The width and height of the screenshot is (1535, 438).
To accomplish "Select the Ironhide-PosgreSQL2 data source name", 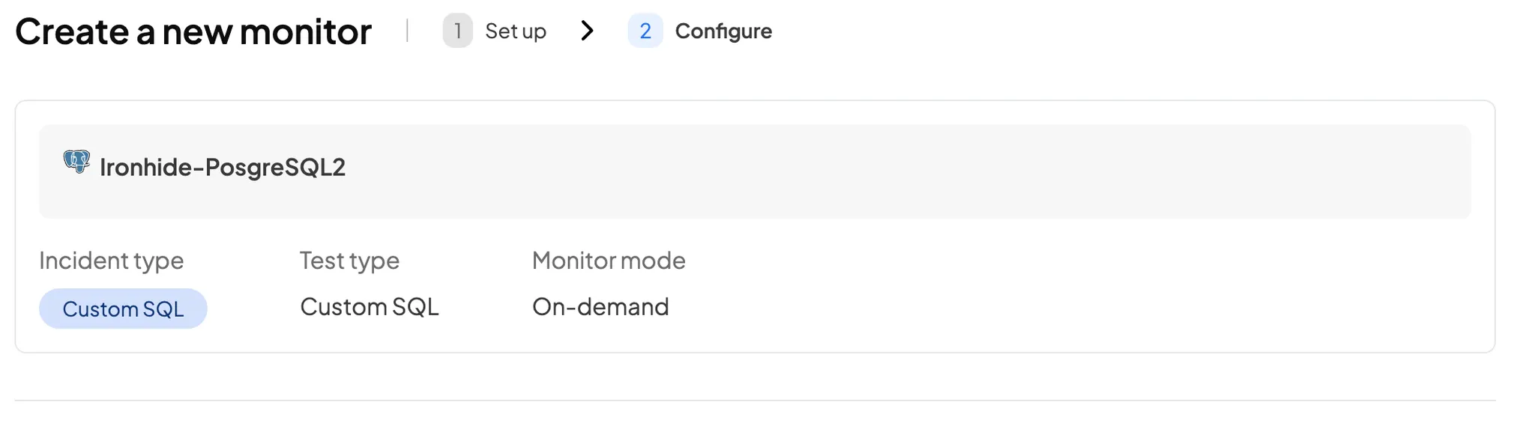I will [223, 167].
